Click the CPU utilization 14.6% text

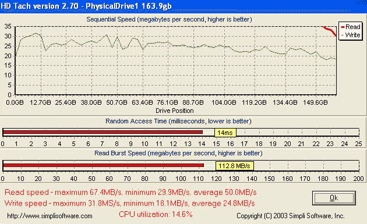tap(156, 214)
